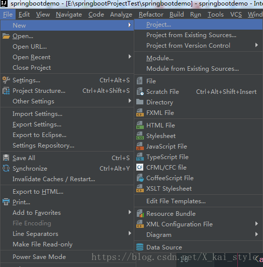Click the Save All floppy disk icon

pyautogui.click(x=6, y=158)
